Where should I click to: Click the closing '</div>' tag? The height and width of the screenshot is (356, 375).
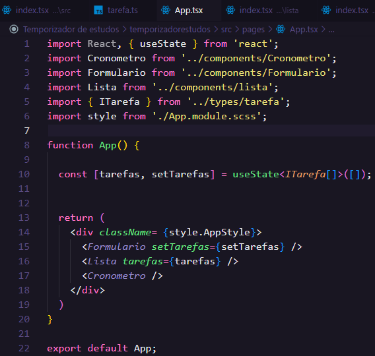pos(88,291)
